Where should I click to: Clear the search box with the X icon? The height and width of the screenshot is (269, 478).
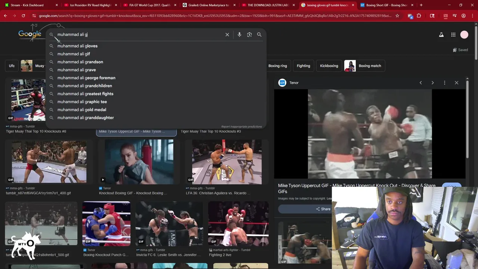coord(227,34)
